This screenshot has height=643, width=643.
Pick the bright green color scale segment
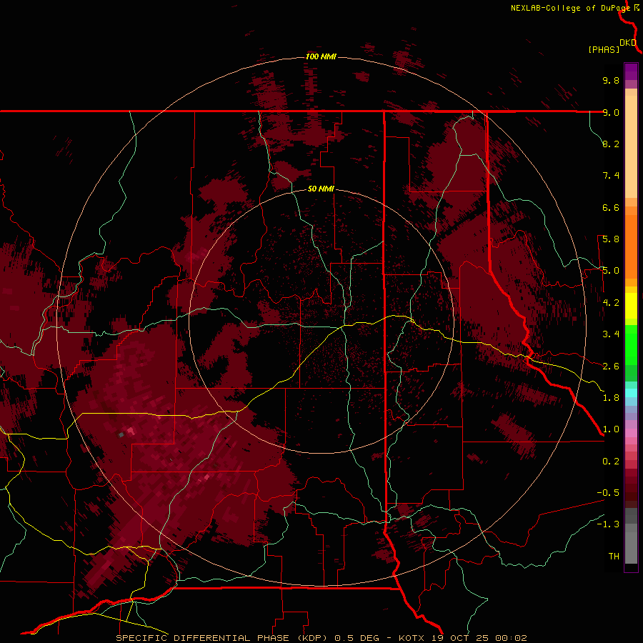(631, 345)
